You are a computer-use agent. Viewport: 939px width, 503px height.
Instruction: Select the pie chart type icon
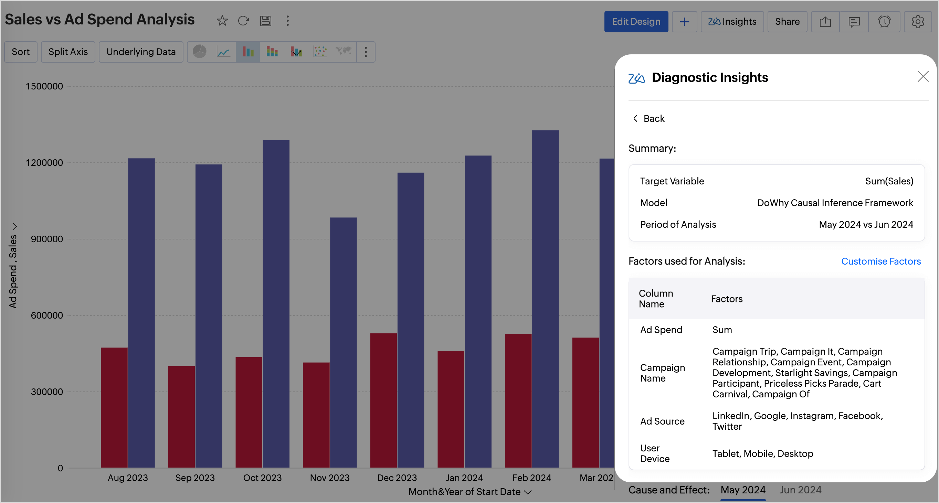(199, 52)
